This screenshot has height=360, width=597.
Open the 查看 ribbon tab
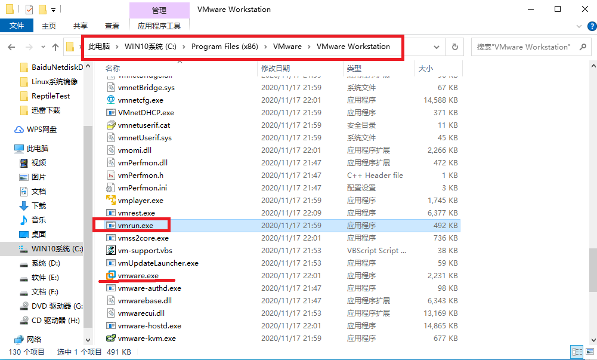click(x=112, y=26)
